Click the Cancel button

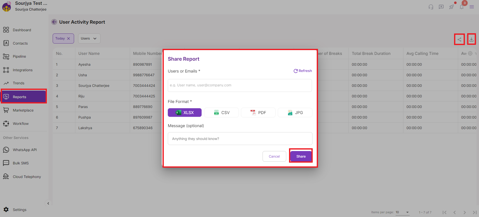pyautogui.click(x=274, y=156)
